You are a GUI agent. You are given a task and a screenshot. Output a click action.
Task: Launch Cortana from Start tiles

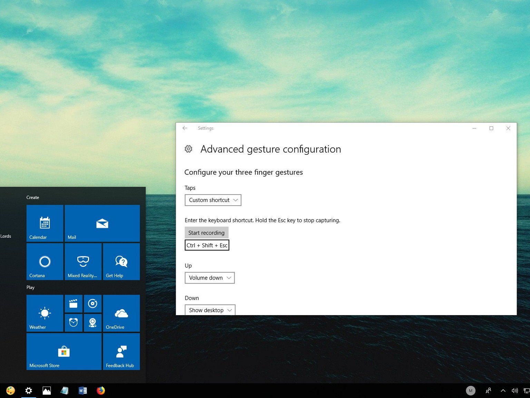(45, 262)
